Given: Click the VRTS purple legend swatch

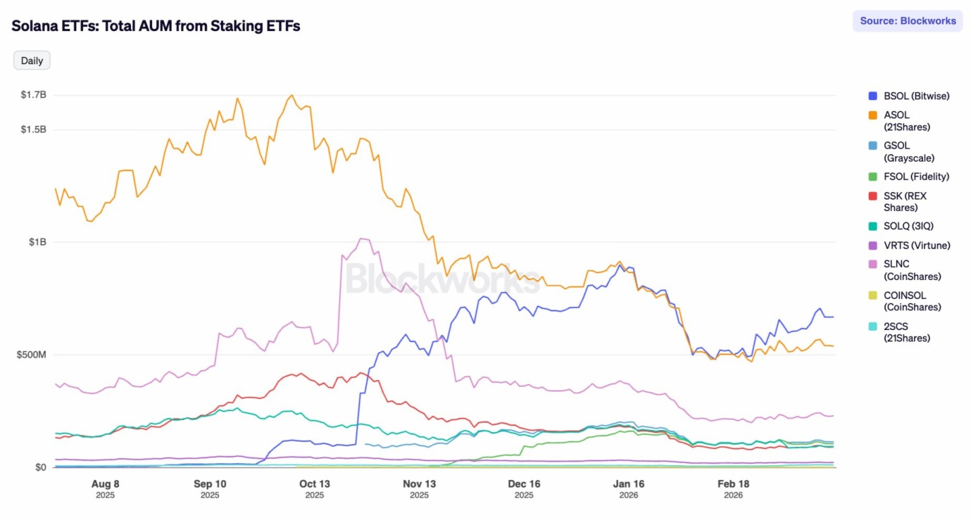Looking at the screenshot, I should coord(872,245).
